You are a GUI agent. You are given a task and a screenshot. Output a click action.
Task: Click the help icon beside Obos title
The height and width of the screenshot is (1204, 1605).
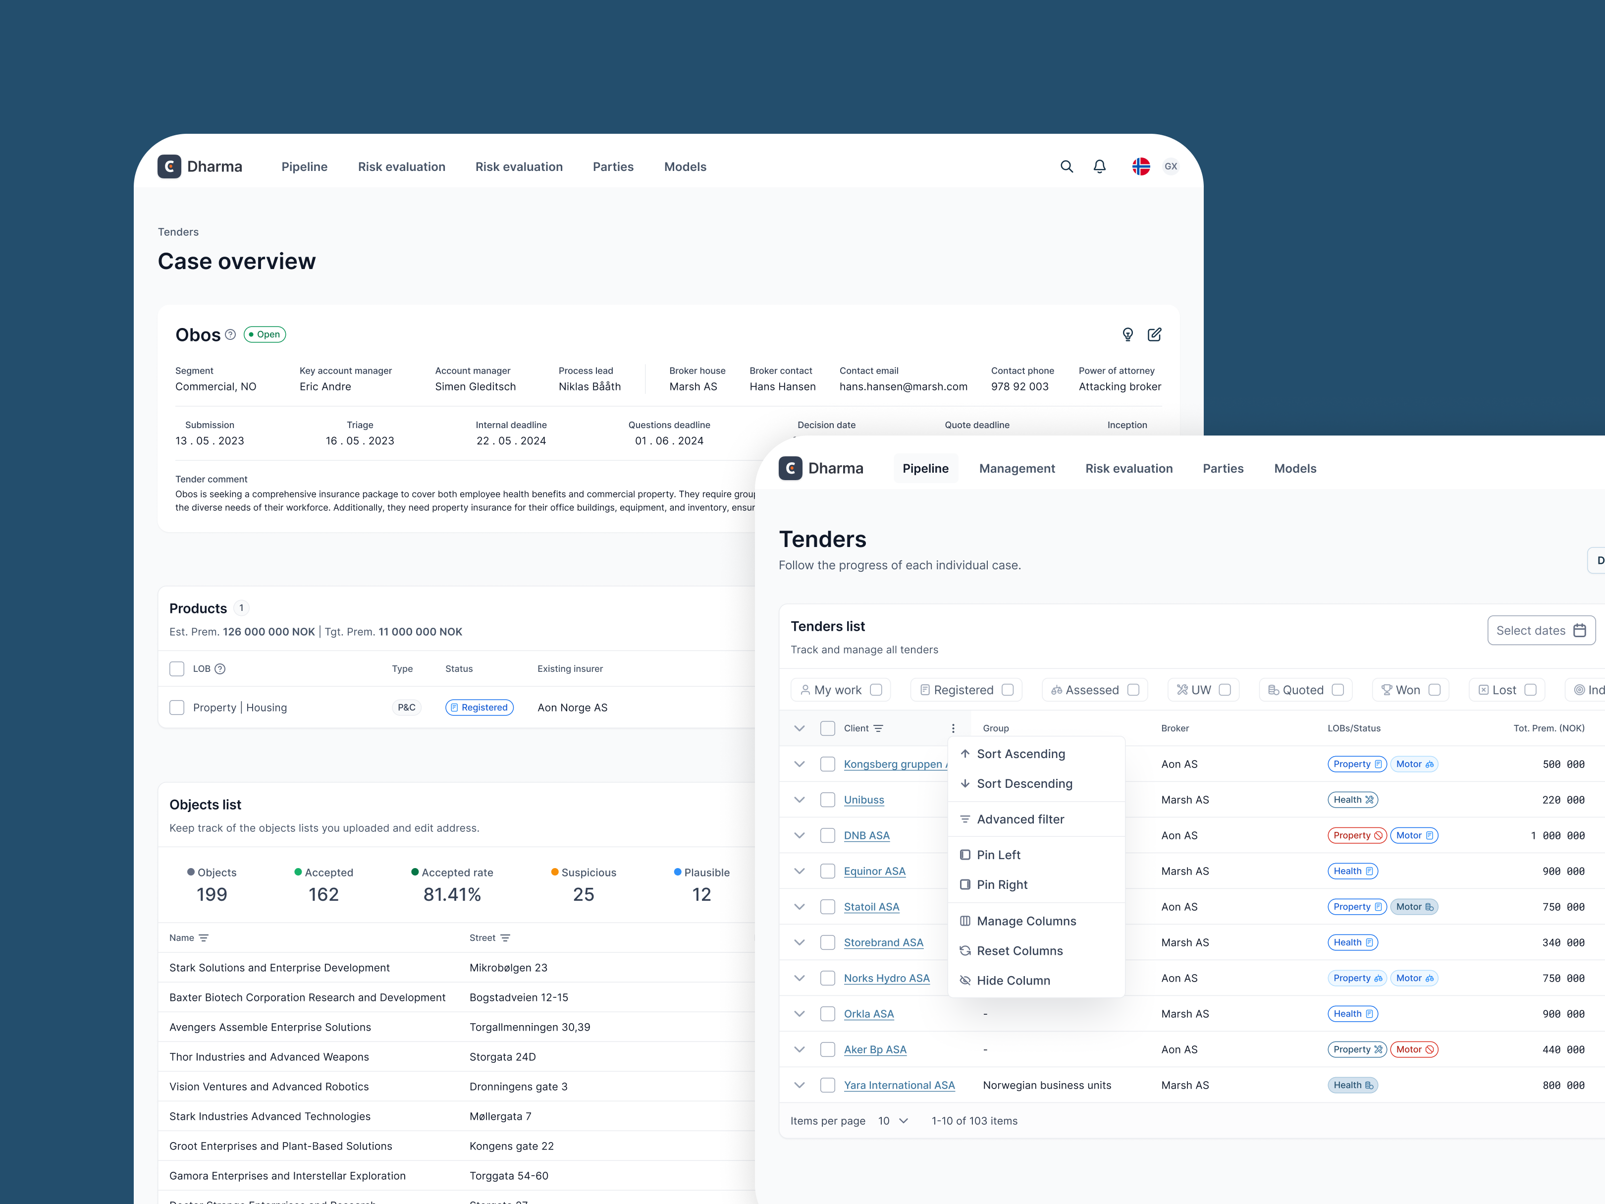pyautogui.click(x=230, y=334)
